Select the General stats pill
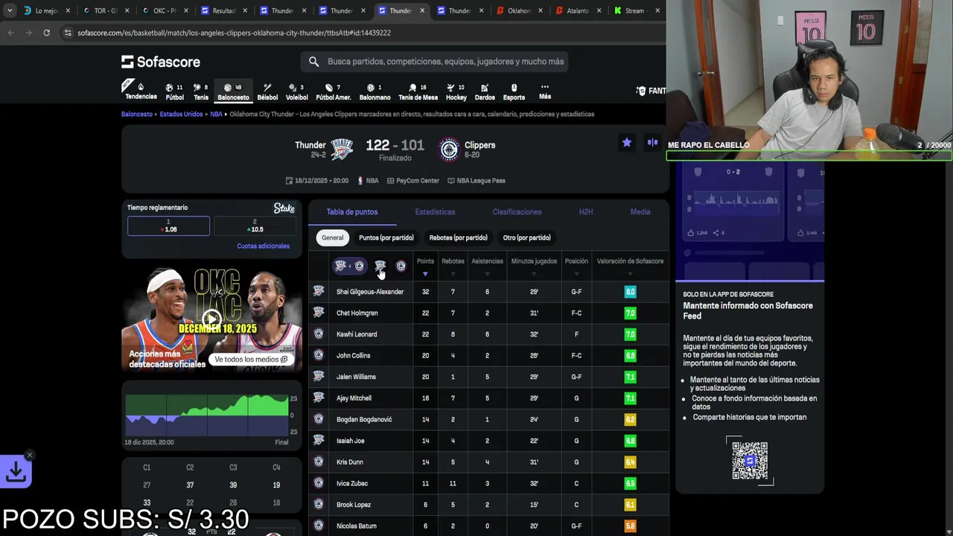953x536 pixels. tap(332, 237)
